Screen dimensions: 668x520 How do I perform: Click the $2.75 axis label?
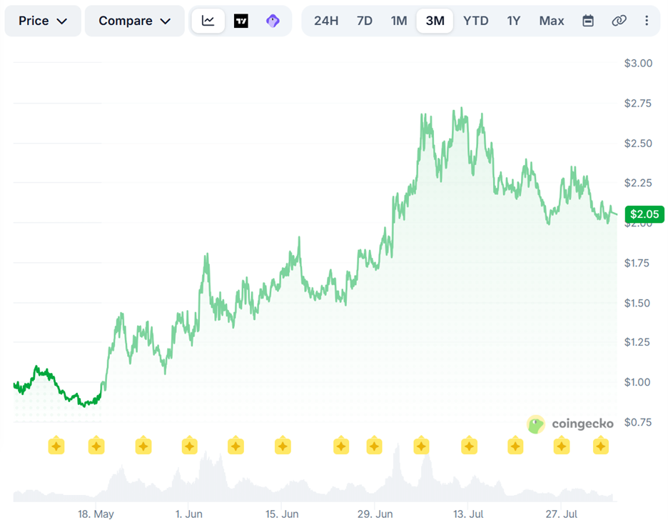pyautogui.click(x=638, y=103)
